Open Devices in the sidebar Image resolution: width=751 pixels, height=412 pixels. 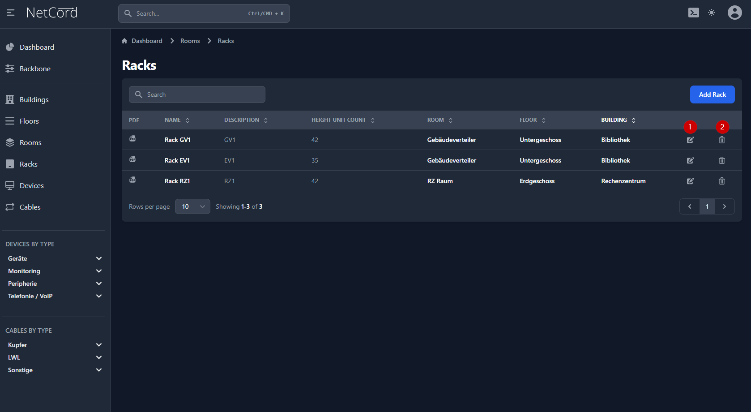pos(31,185)
